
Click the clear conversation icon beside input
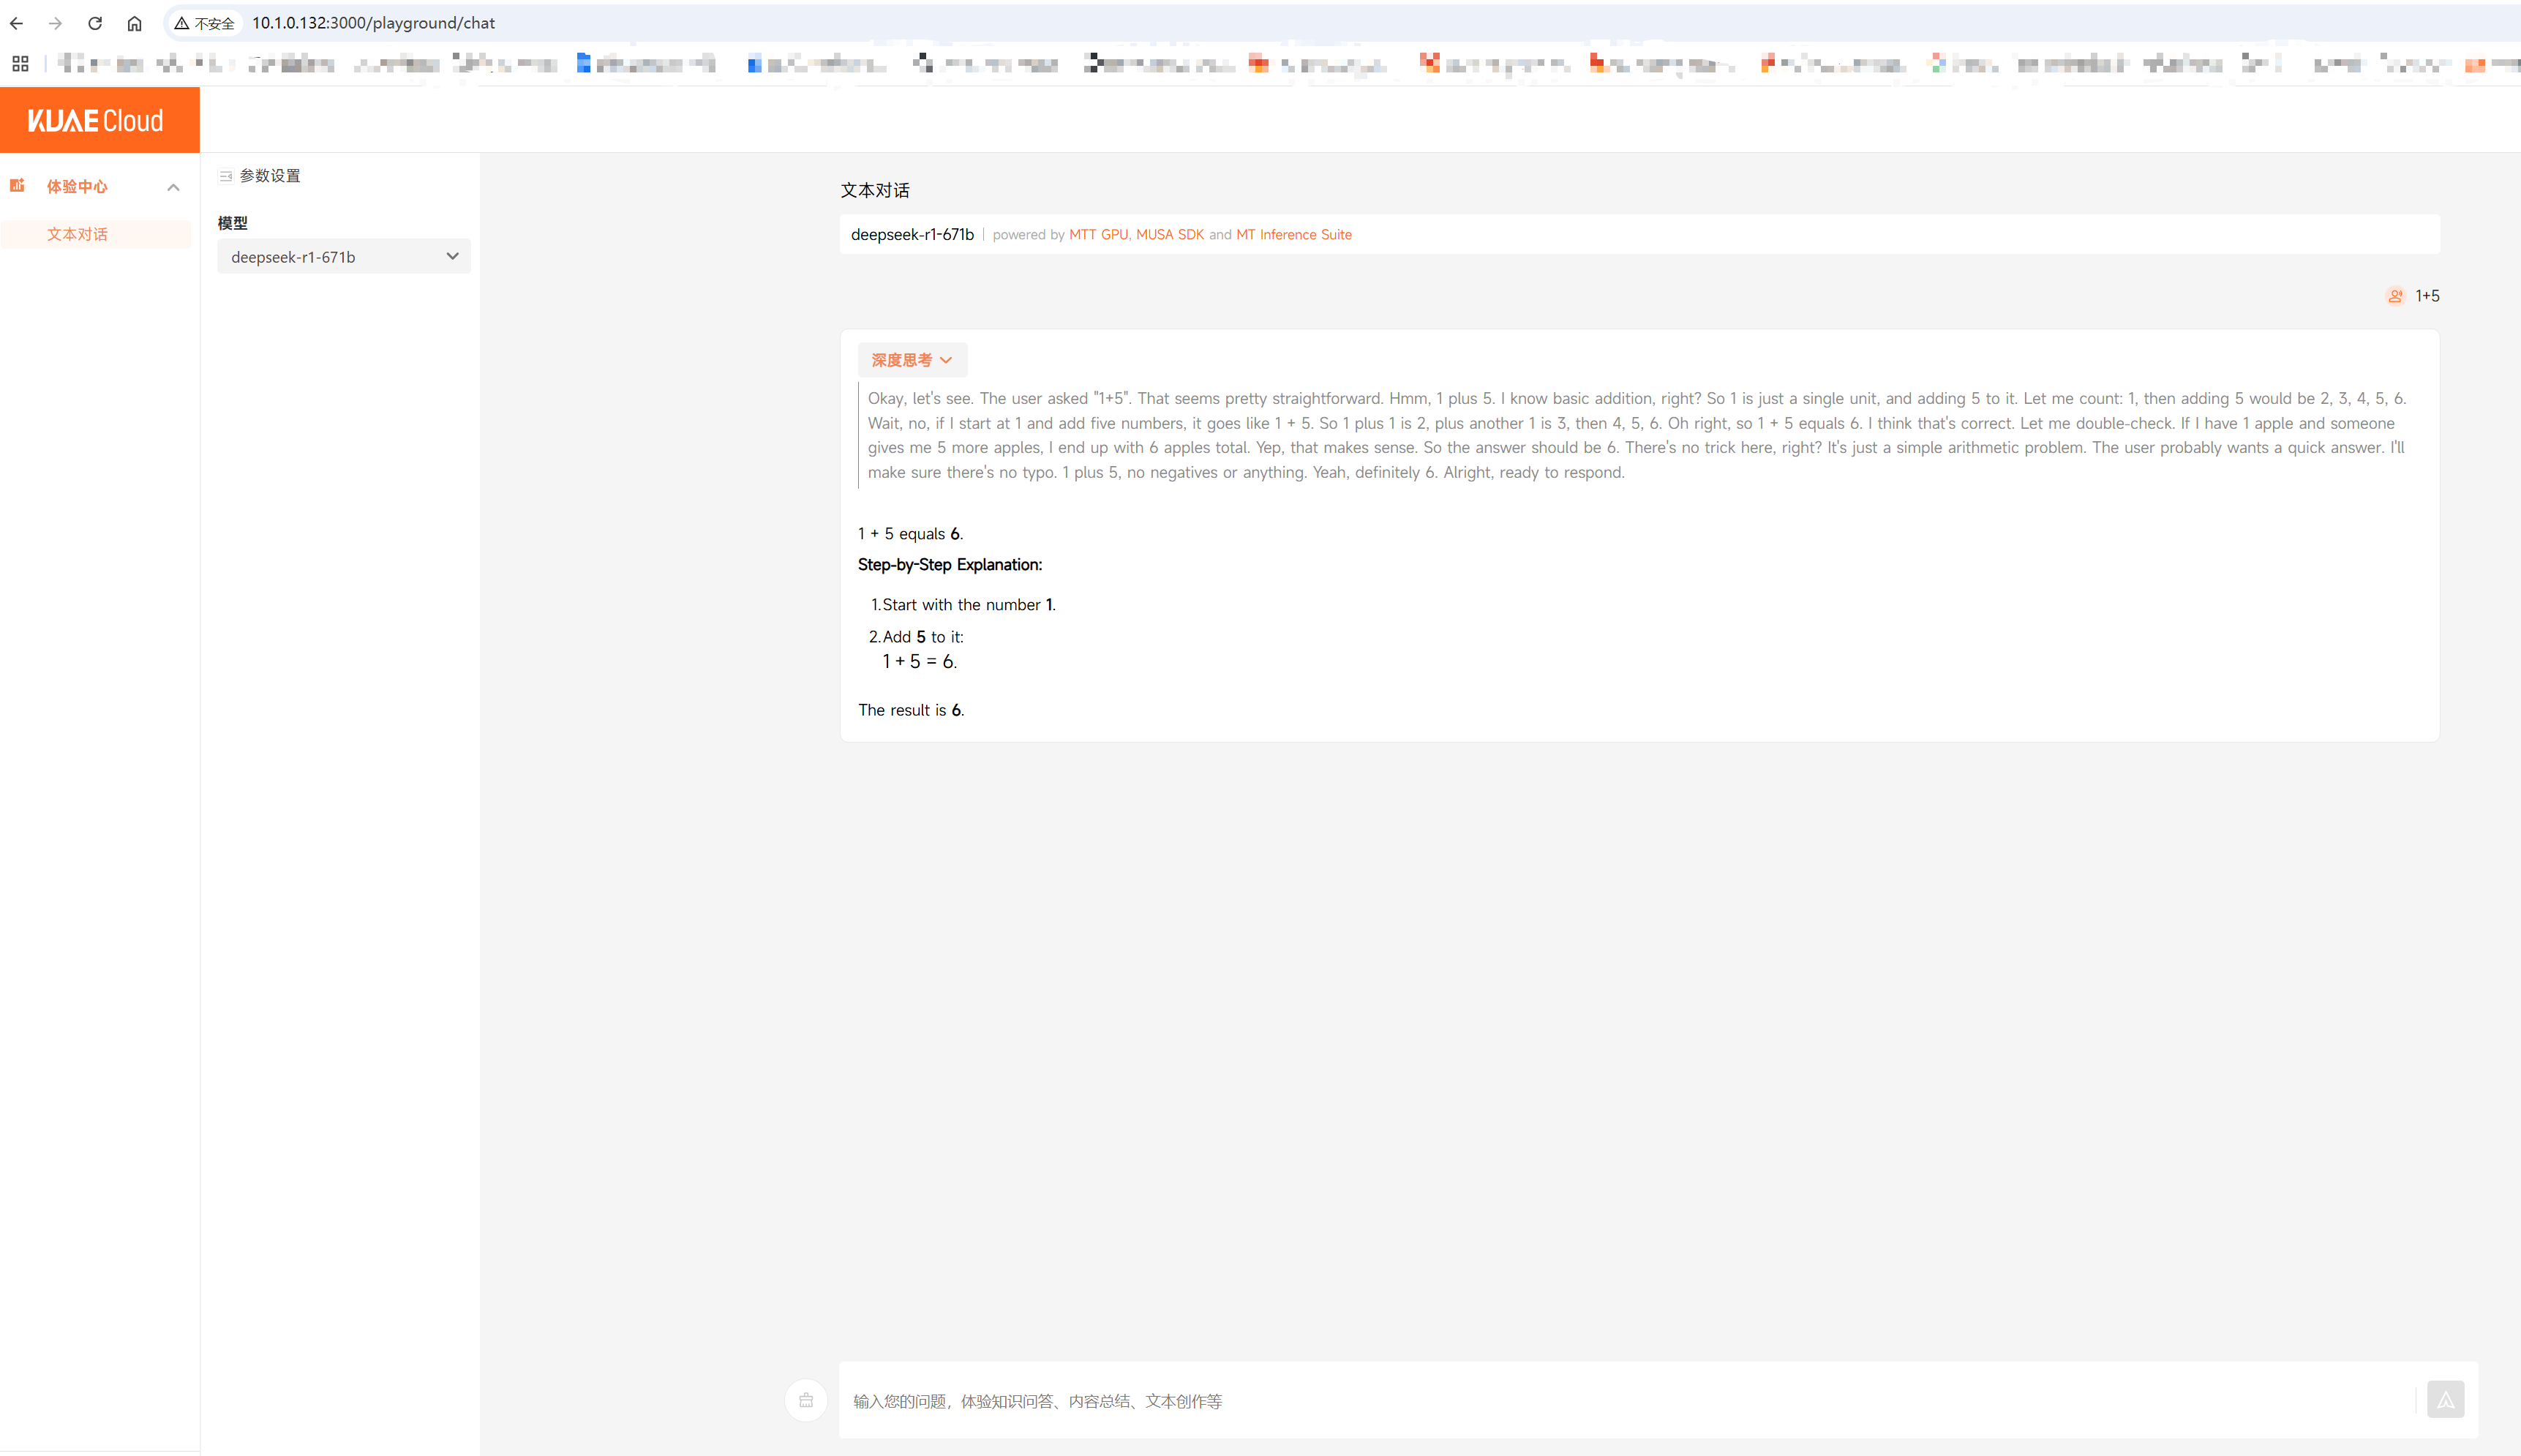point(805,1400)
